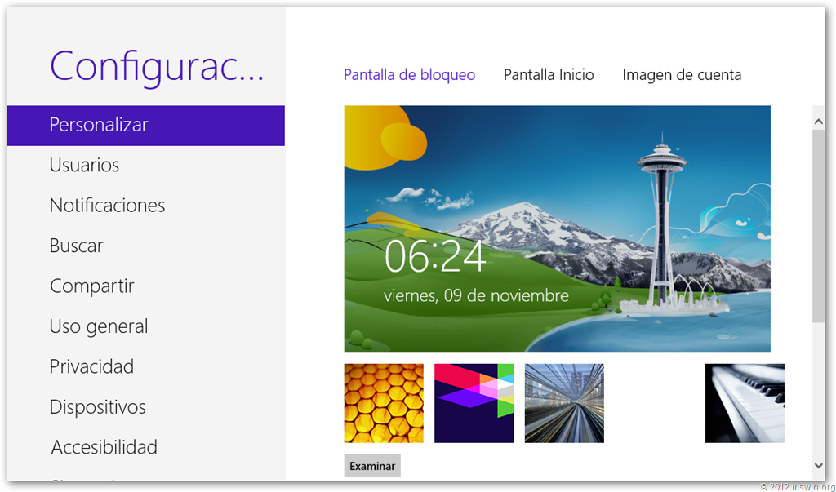Pick the colorful geometric shapes thumbnail
This screenshot has height=492, width=836.
[474, 403]
